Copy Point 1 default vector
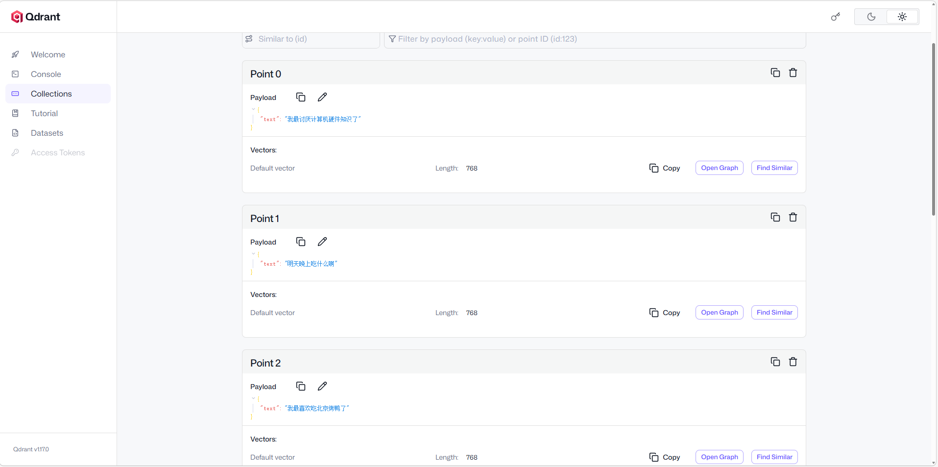Image resolution: width=938 pixels, height=467 pixels. coord(665,313)
